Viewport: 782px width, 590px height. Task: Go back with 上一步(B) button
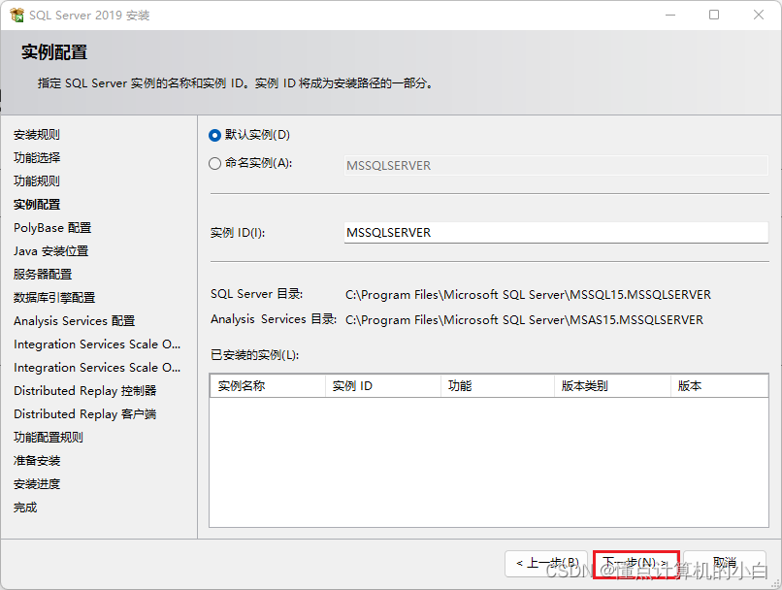pos(547,564)
